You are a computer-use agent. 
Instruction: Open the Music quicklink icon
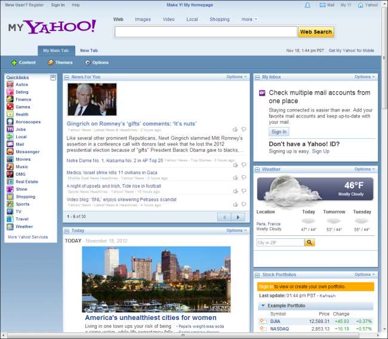(10, 167)
